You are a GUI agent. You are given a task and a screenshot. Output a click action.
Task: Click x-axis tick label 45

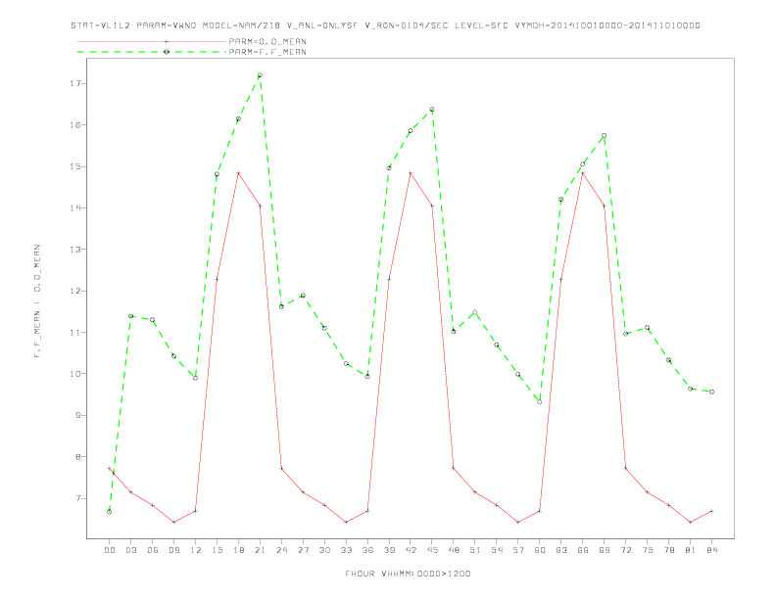[432, 550]
